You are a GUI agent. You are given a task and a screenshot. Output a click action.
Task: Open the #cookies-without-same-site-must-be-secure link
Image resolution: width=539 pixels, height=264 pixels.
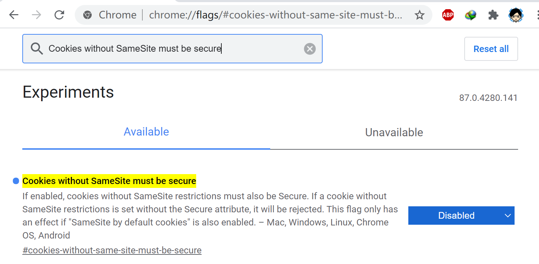tap(112, 250)
